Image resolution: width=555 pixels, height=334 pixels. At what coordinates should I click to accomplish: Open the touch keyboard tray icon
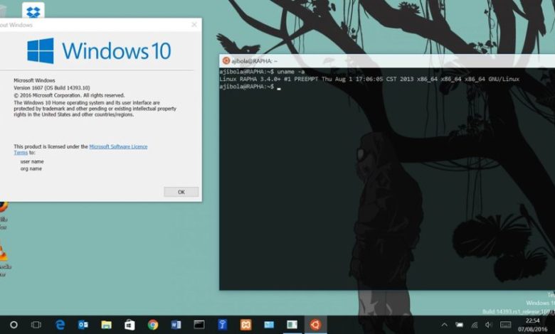[505, 325]
